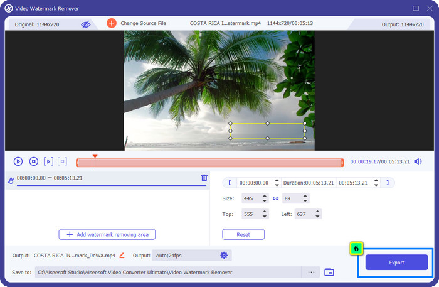Click the current time 00:00:19.17 readout
Viewport: 439px width, 287px height.
364,161
